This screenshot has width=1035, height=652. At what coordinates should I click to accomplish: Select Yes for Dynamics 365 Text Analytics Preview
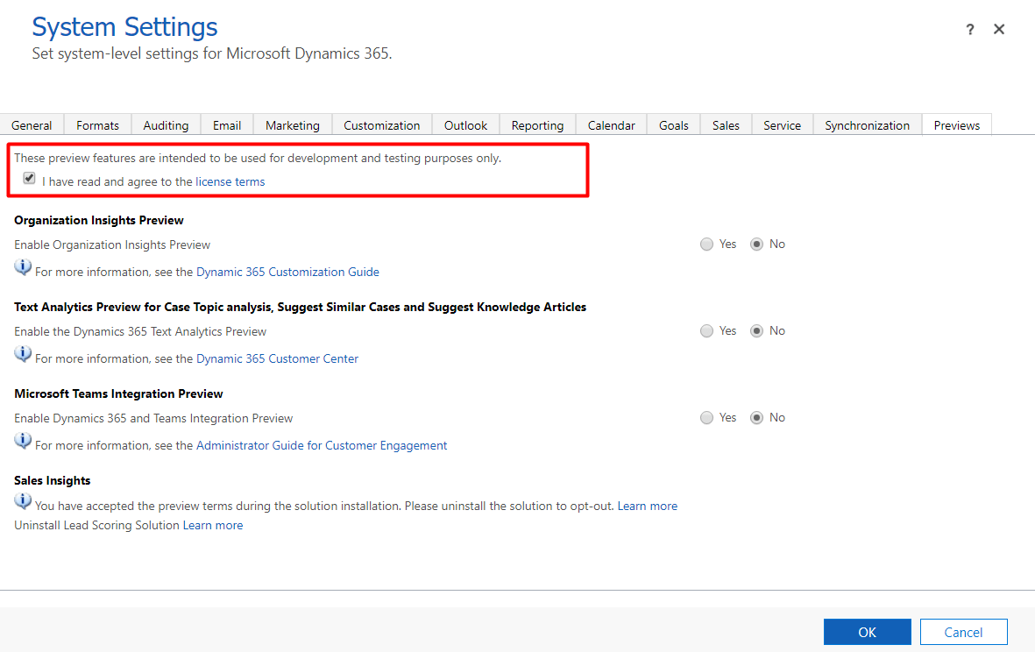(706, 330)
